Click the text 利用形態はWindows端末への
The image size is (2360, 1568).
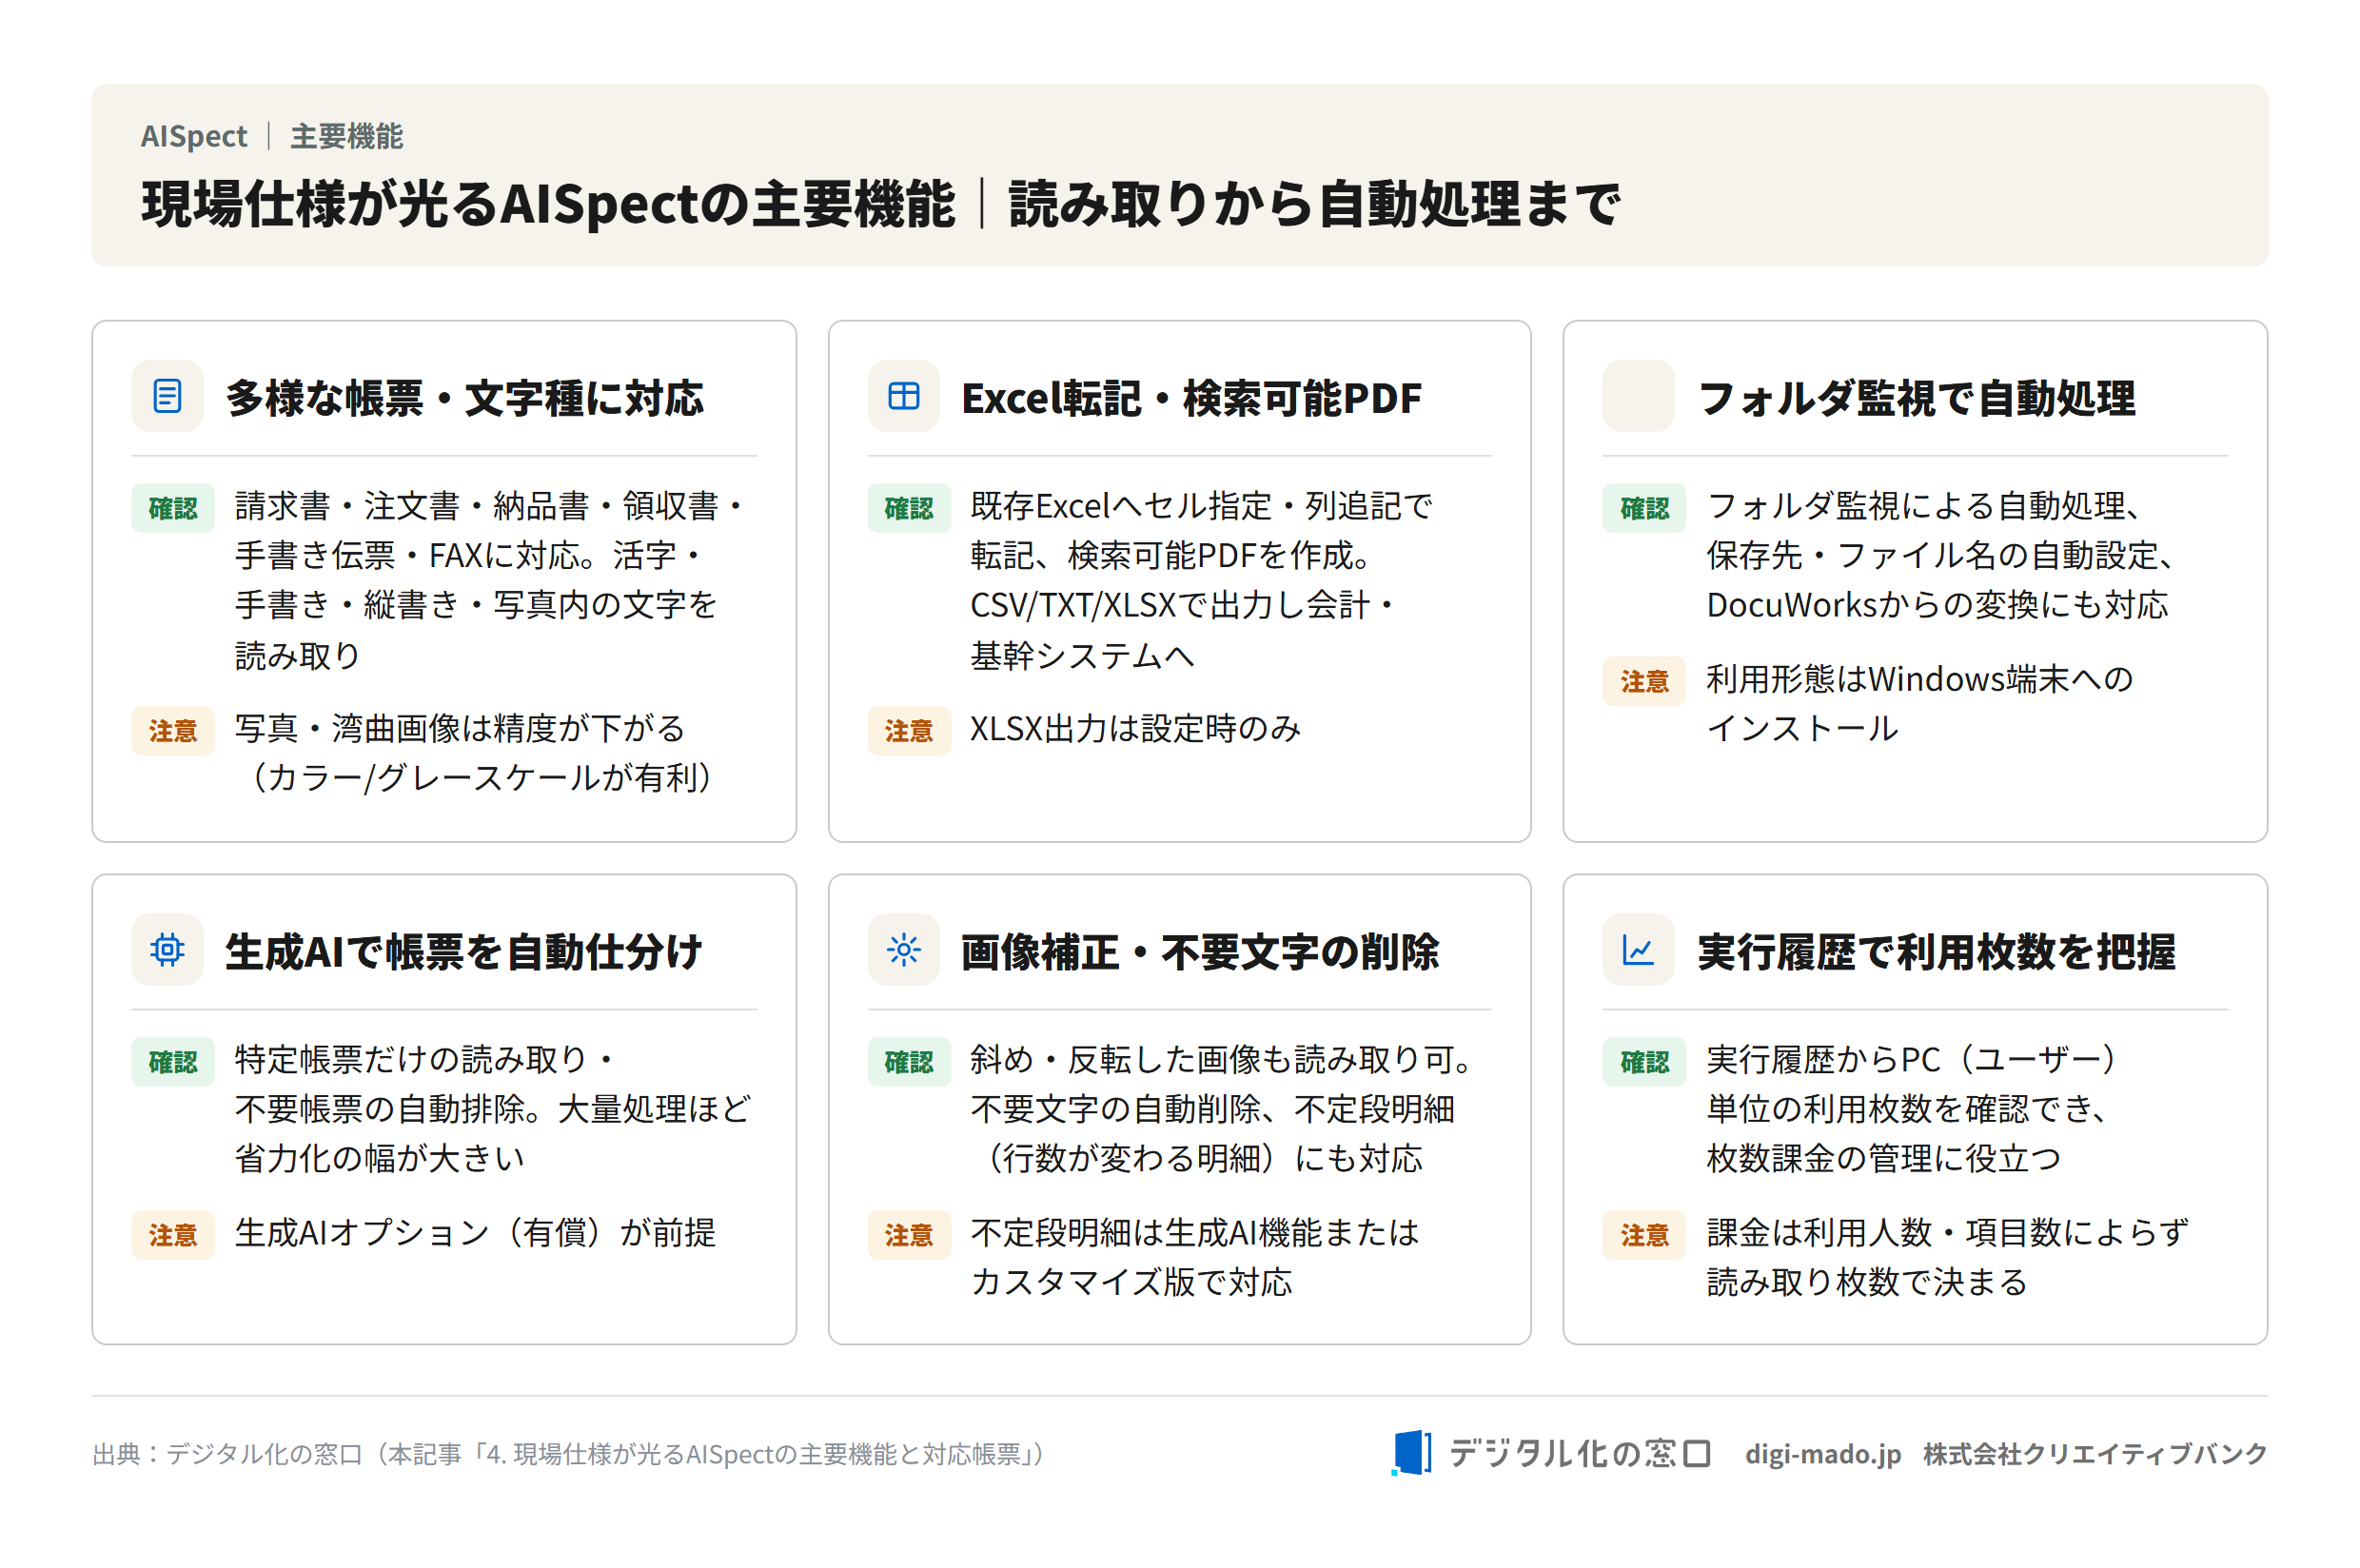1920,679
